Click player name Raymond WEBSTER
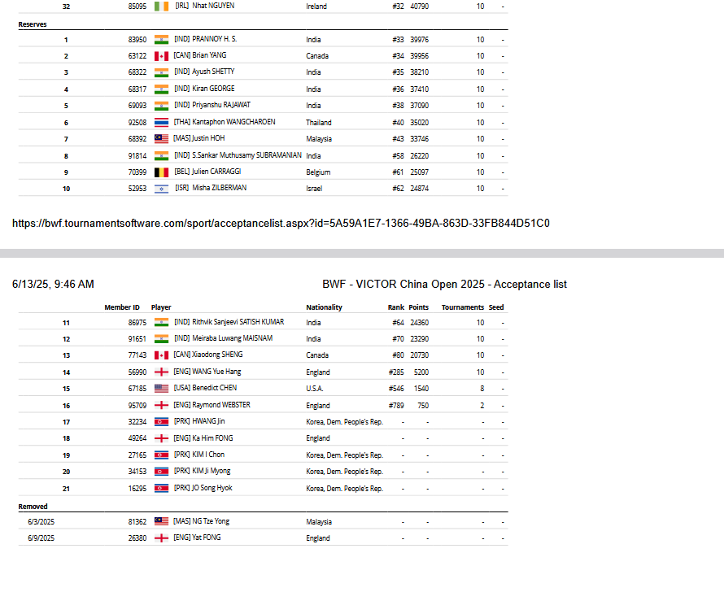Image resolution: width=724 pixels, height=592 pixels. [x=221, y=405]
